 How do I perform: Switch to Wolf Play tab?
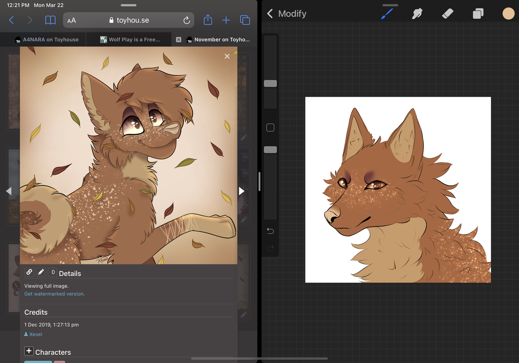click(x=129, y=39)
